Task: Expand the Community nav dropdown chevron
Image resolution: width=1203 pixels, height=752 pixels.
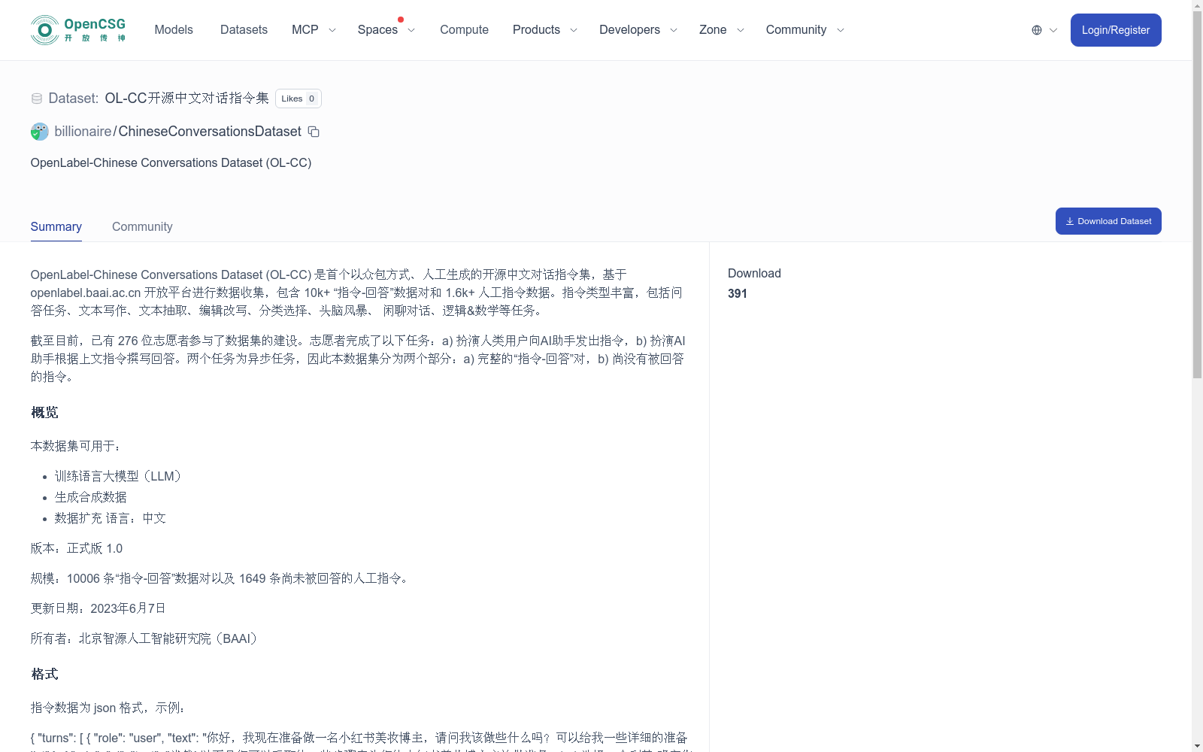Action: coord(841,30)
